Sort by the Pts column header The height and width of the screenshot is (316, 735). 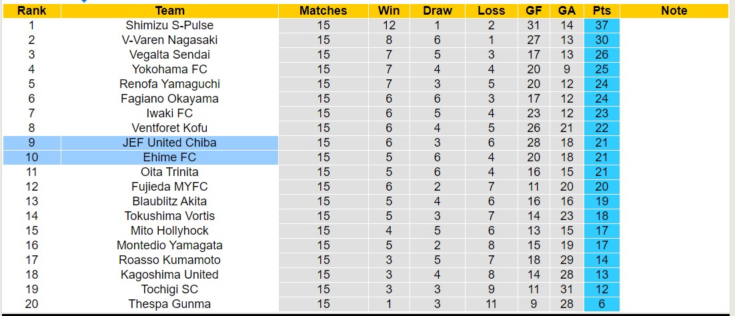(x=601, y=11)
